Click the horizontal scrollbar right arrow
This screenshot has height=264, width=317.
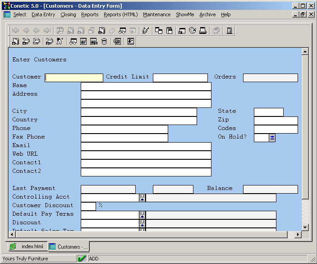[298, 235]
